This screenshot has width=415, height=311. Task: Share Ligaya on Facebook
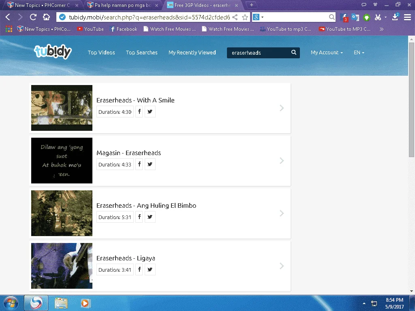(x=139, y=269)
